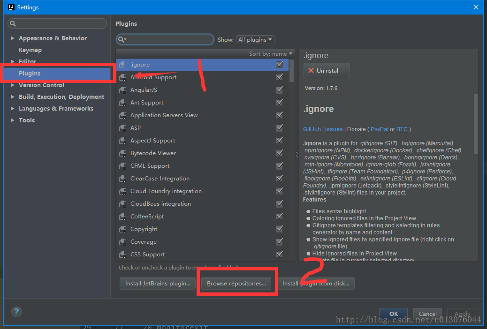Select Languages & Frameworks category
Image resolution: width=487 pixels, height=329 pixels.
point(56,109)
